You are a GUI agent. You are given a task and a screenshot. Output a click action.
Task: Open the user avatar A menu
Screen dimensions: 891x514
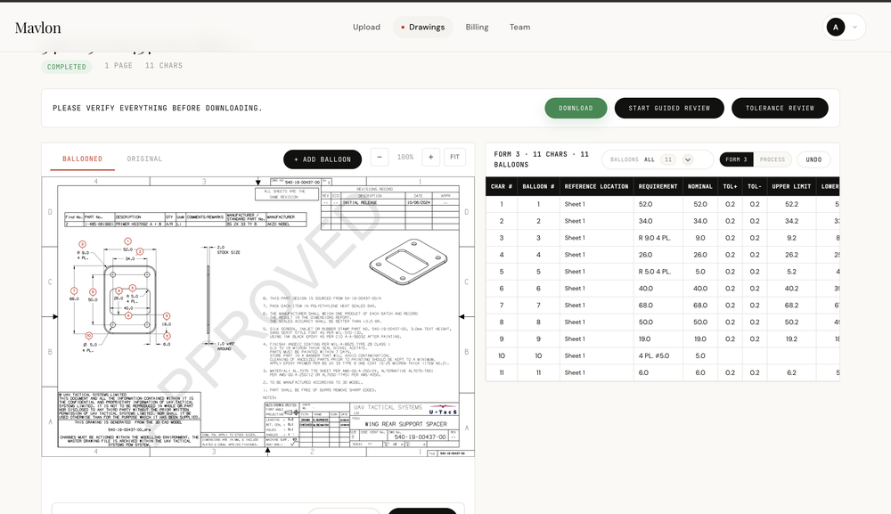click(x=836, y=27)
